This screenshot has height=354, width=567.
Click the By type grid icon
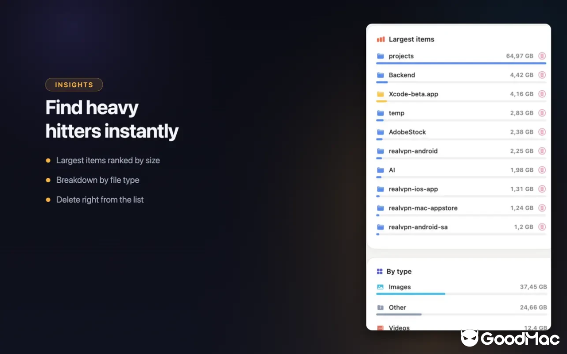380,272
